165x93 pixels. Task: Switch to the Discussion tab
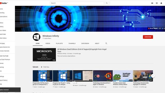tap(85, 43)
